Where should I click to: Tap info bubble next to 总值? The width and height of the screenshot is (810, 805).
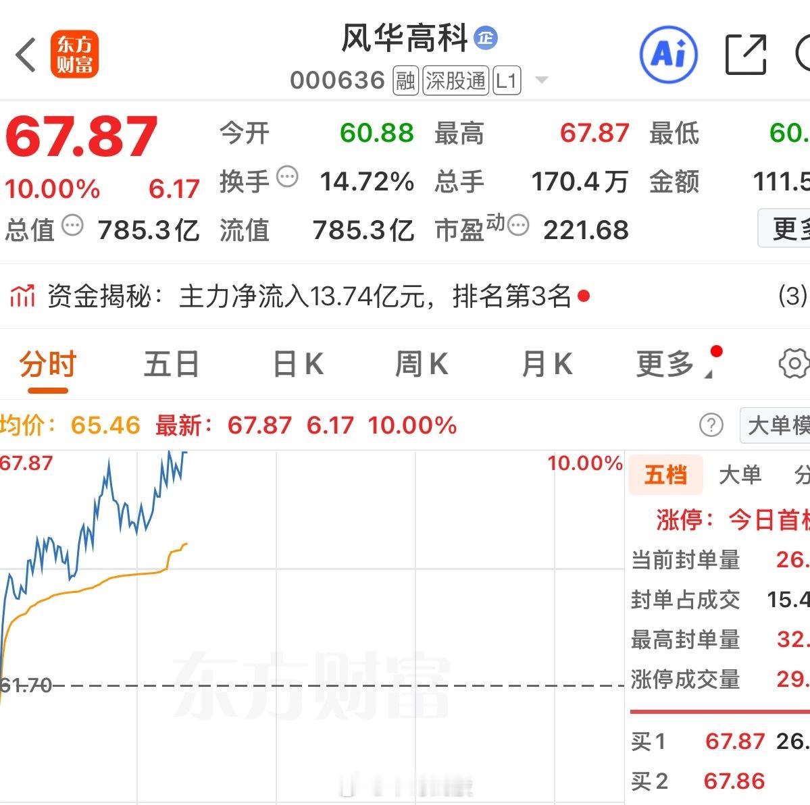pos(72,225)
